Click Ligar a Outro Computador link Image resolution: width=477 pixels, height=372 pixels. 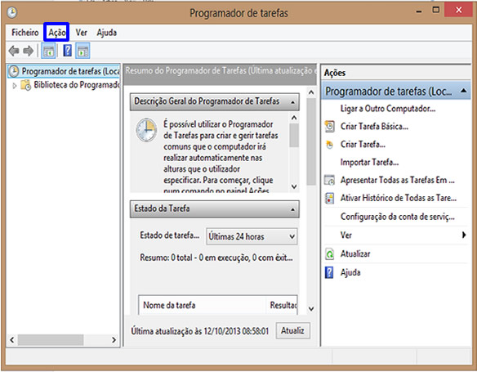(x=388, y=109)
